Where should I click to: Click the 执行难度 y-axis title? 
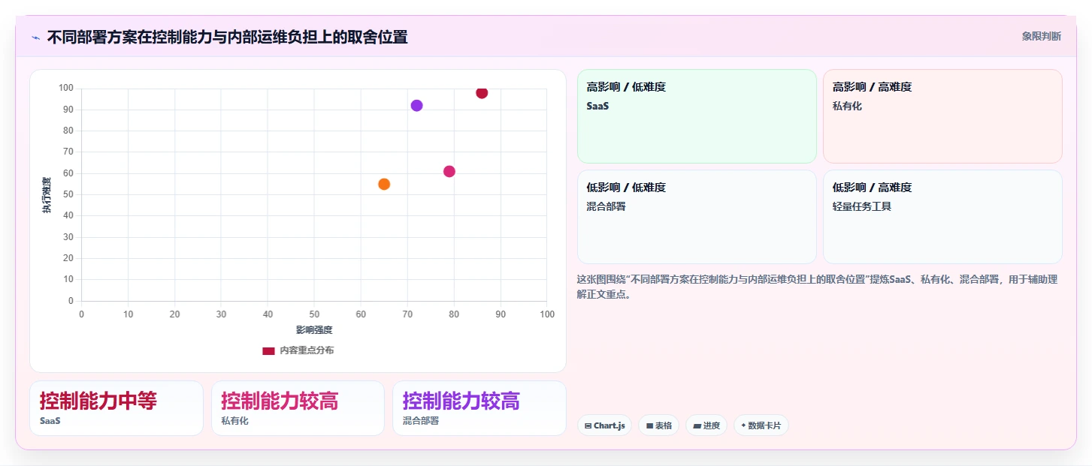point(47,195)
